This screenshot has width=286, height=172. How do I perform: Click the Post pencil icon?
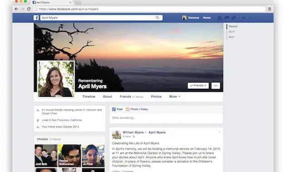coord(114,109)
